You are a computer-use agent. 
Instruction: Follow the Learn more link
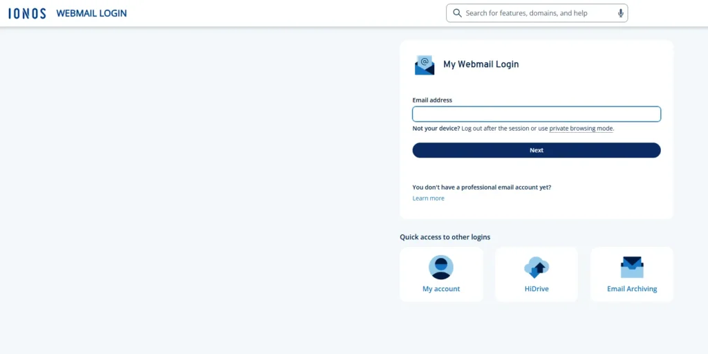[x=428, y=198]
